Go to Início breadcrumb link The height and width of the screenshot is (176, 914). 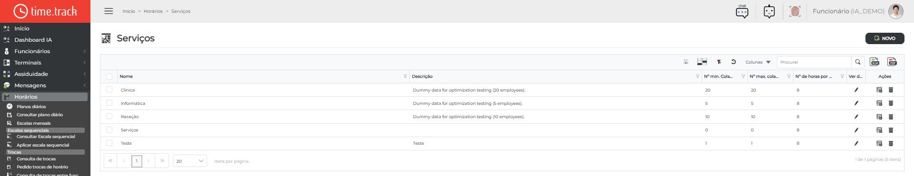tap(129, 11)
